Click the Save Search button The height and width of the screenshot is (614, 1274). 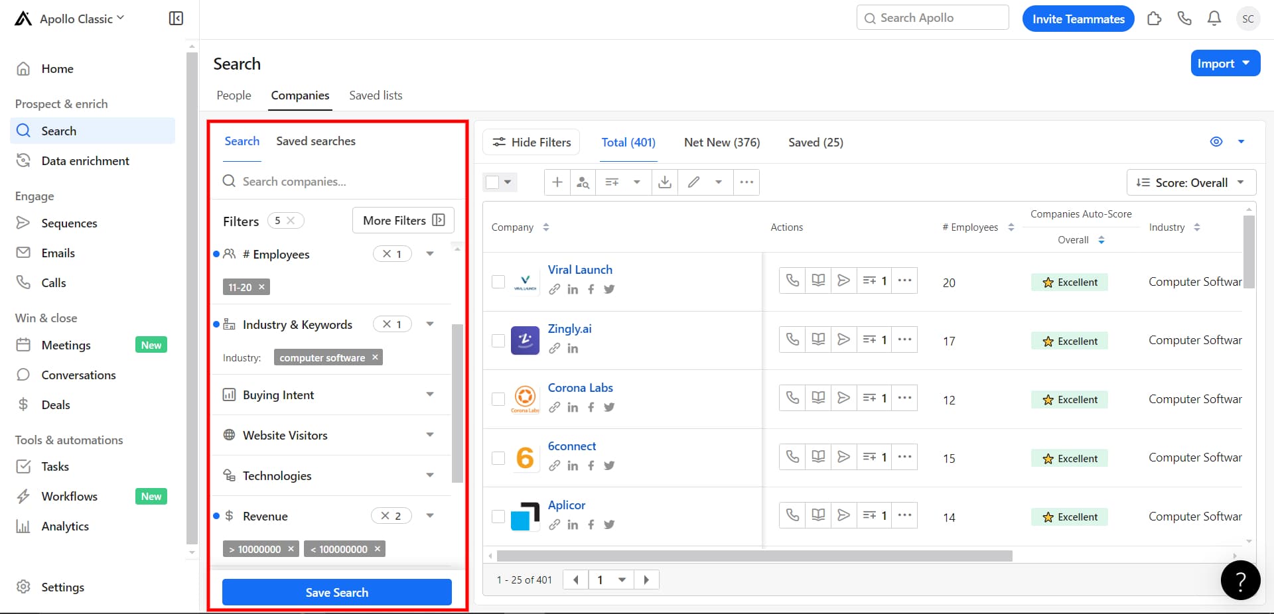336,592
